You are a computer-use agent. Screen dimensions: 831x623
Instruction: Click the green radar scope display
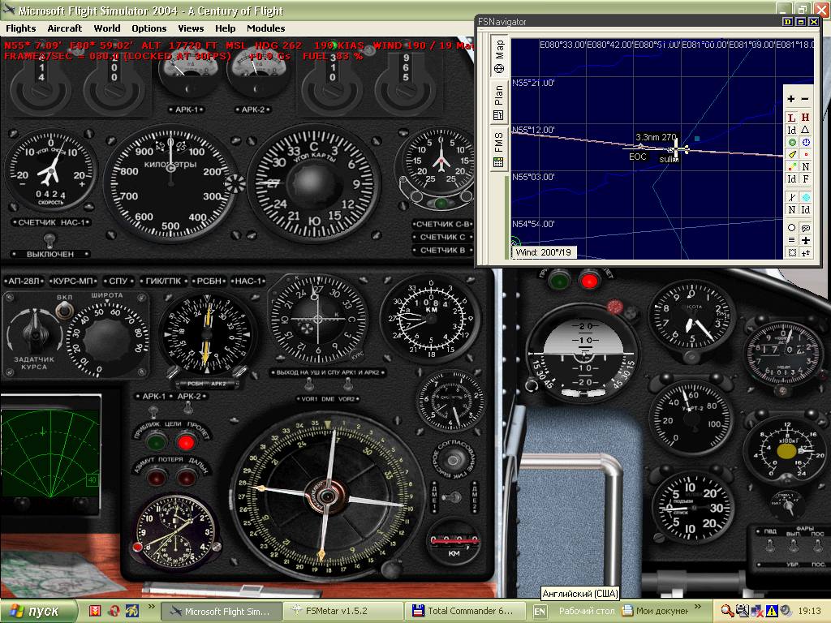point(50,453)
